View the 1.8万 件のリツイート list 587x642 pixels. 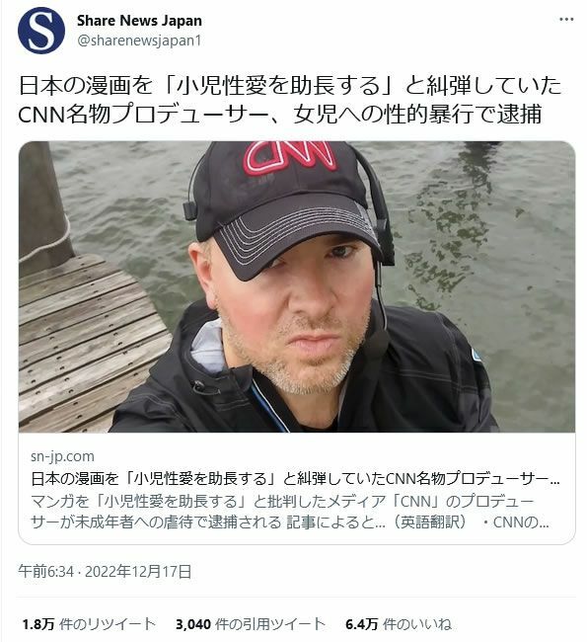[x=89, y=624]
